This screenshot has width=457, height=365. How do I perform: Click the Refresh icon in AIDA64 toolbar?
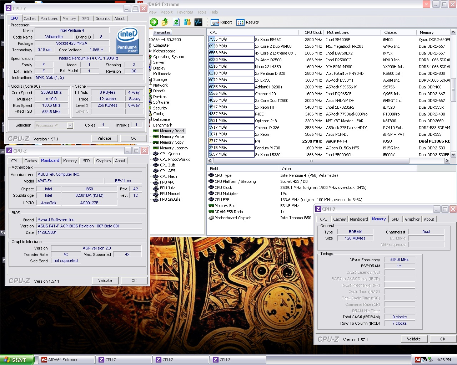pos(176,22)
